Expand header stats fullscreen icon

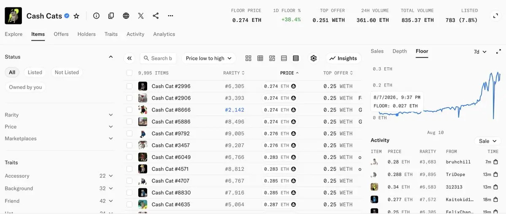(495, 16)
